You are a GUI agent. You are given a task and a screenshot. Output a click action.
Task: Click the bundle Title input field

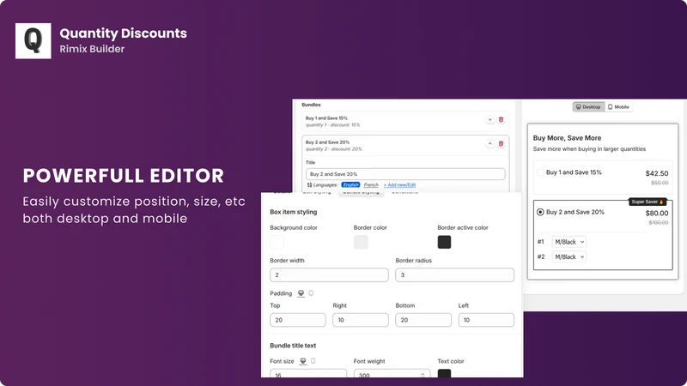pos(405,174)
